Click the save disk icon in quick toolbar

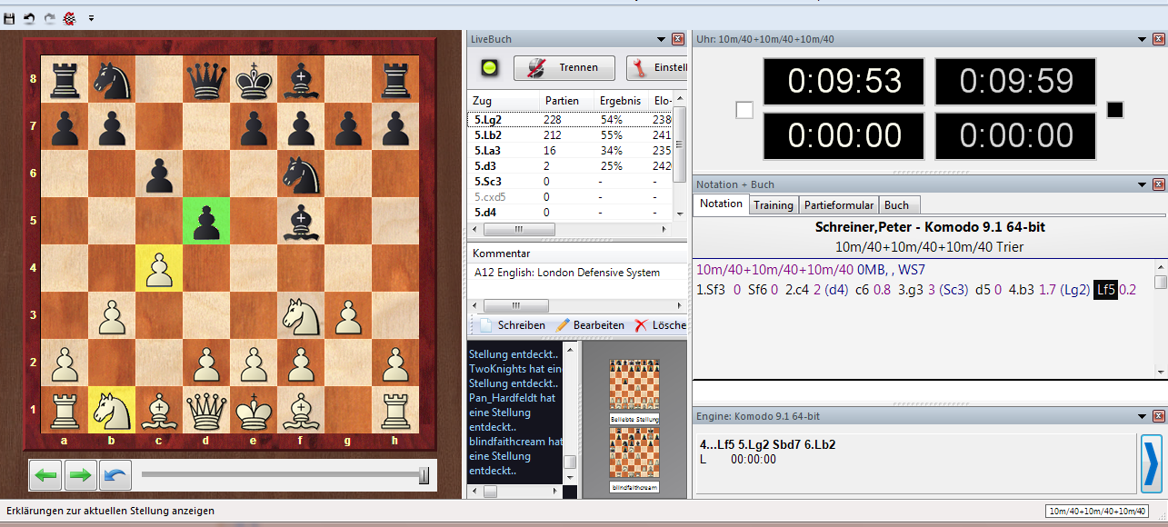click(x=9, y=18)
